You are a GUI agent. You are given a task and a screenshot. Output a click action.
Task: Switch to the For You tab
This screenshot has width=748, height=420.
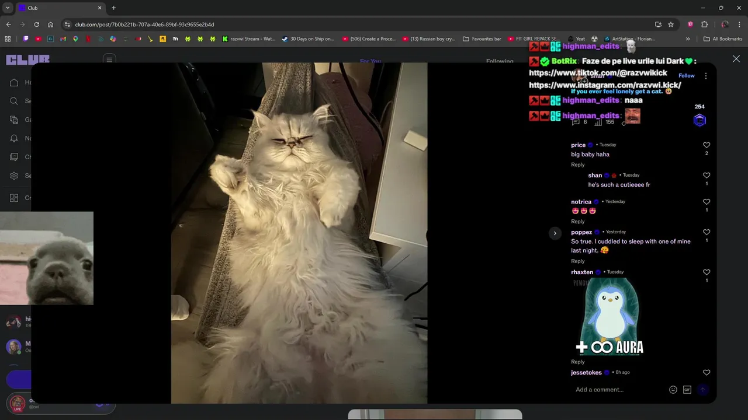[x=370, y=61]
